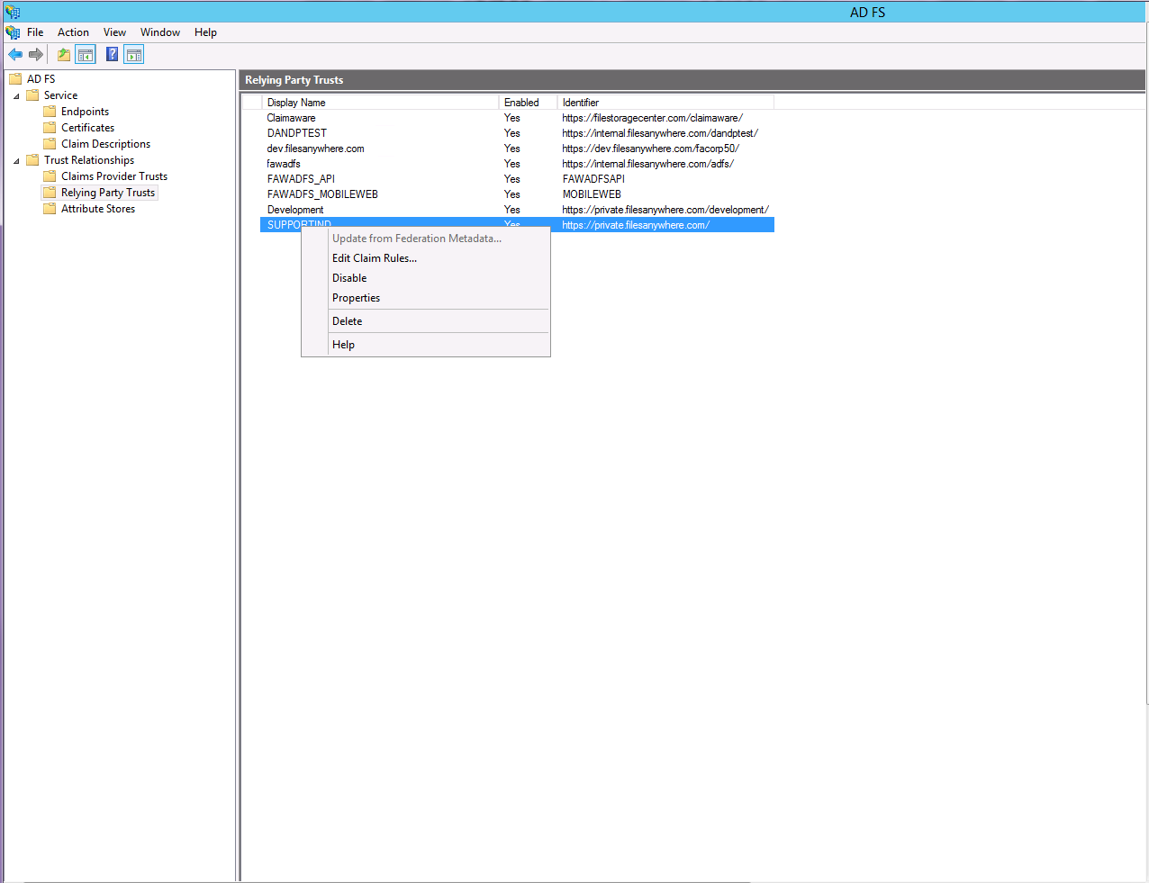Collapse the Service tree node
Viewport: 1149px width, 883px height.
pos(14,95)
